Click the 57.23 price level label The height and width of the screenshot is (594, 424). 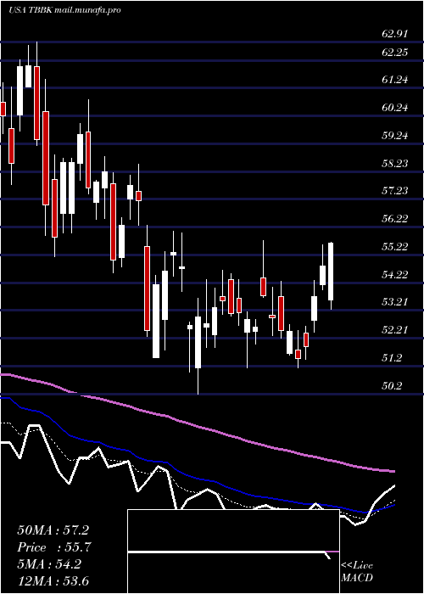395,191
